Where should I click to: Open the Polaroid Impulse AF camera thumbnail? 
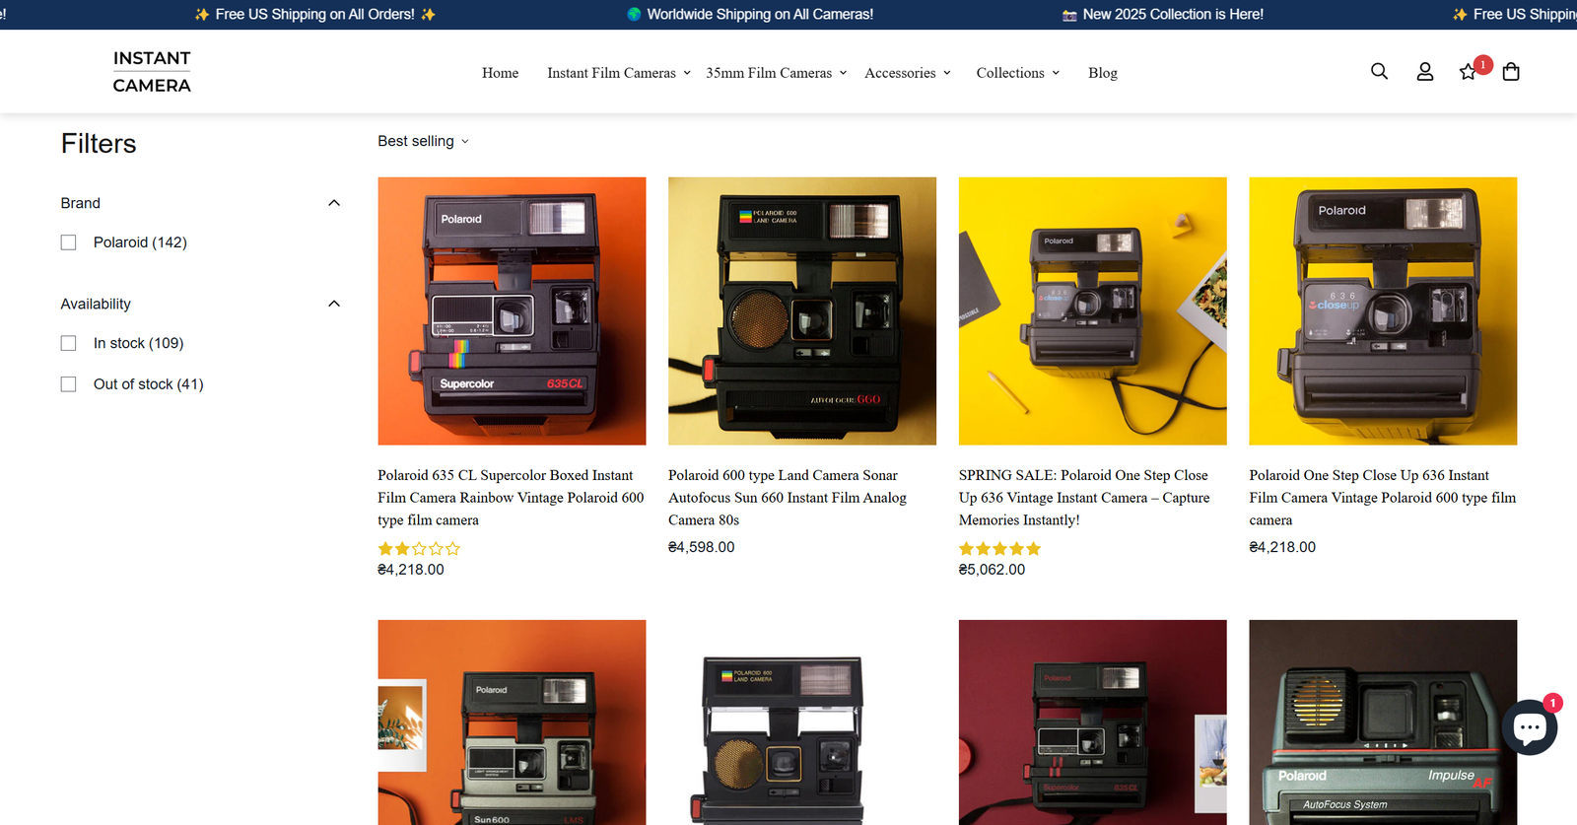coord(1382,722)
